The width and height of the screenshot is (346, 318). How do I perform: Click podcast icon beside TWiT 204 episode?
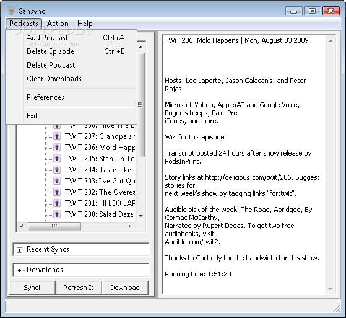click(57, 169)
